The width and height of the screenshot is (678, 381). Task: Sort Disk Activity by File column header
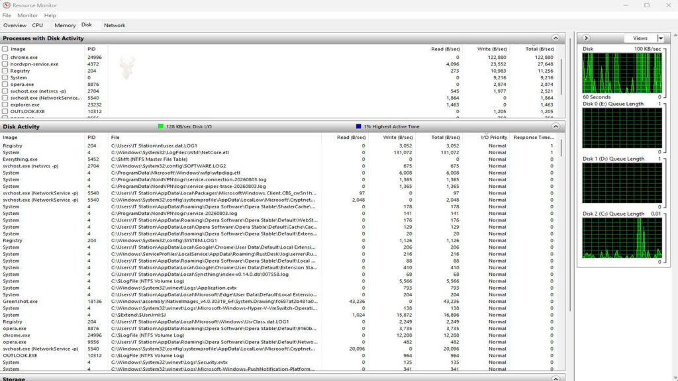pos(115,138)
